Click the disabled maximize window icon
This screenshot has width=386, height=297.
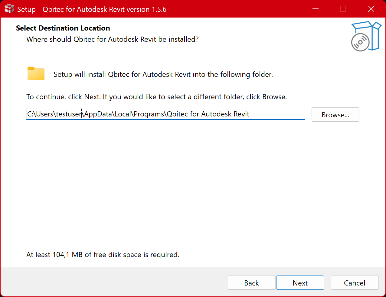pyautogui.click(x=343, y=9)
